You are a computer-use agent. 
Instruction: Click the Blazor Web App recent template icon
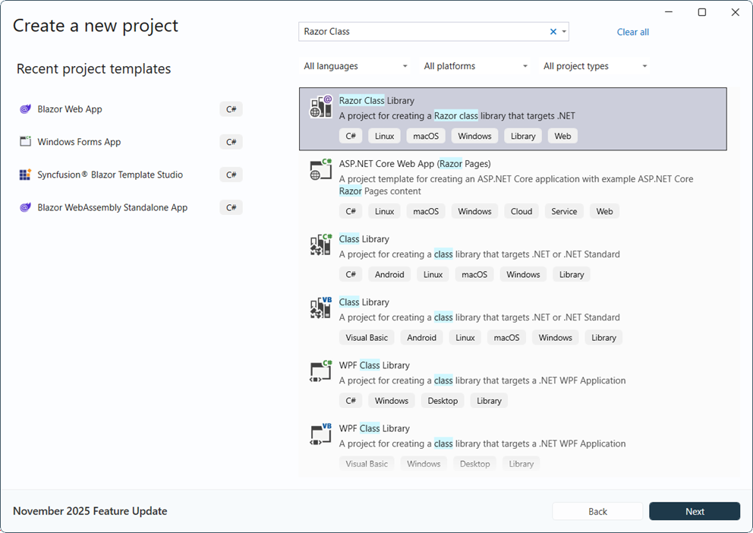(25, 109)
